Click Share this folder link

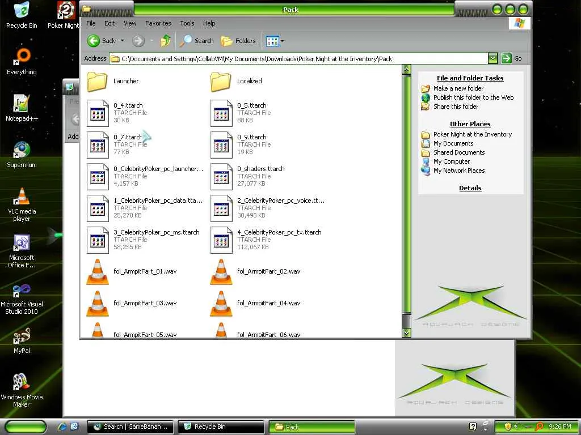(x=456, y=106)
